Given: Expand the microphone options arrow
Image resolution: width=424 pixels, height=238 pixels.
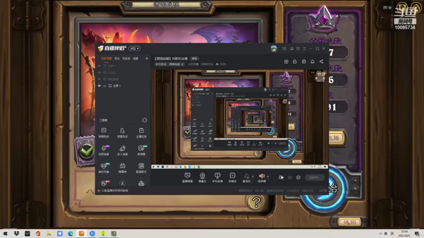Looking at the screenshot, I should click(x=253, y=177).
